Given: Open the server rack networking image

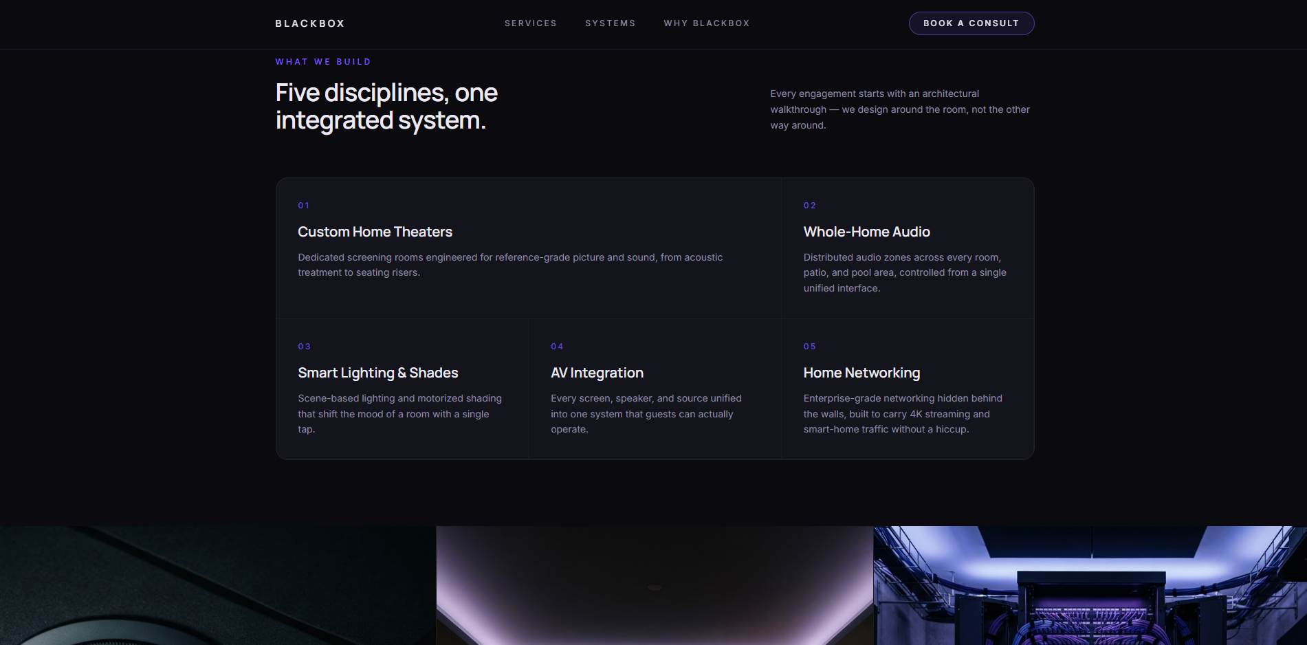Looking at the screenshot, I should (1090, 586).
